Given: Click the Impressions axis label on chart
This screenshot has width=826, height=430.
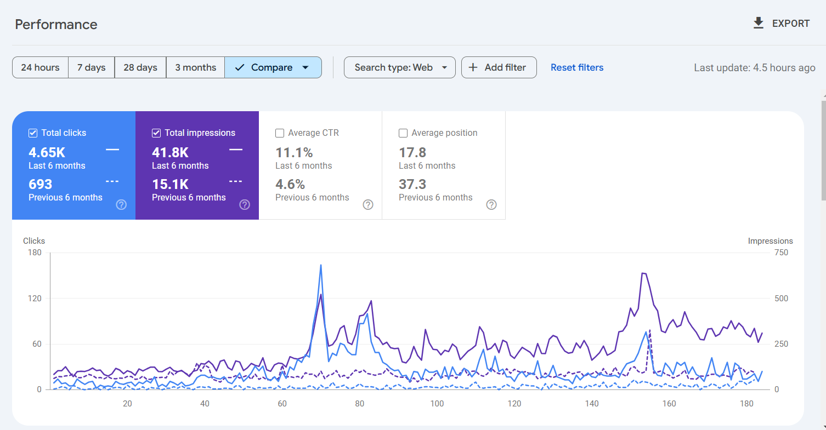Looking at the screenshot, I should point(771,241).
